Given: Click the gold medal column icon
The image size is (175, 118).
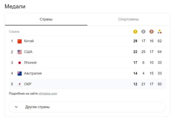Looking at the screenshot, I should point(135,32).
